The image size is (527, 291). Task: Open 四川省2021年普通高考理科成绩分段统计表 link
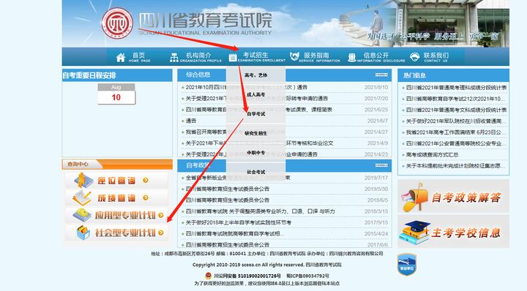(x=456, y=88)
